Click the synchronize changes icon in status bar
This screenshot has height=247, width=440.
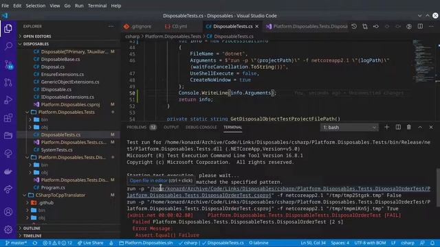pyautogui.click(x=35, y=243)
